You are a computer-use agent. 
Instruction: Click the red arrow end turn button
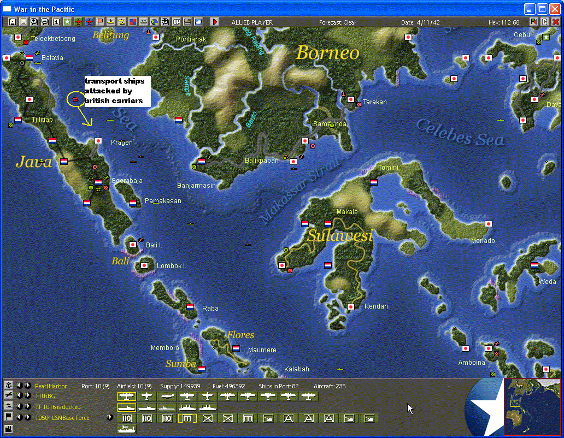[x=215, y=22]
